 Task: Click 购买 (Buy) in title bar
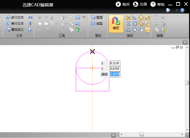tap(123, 4)
